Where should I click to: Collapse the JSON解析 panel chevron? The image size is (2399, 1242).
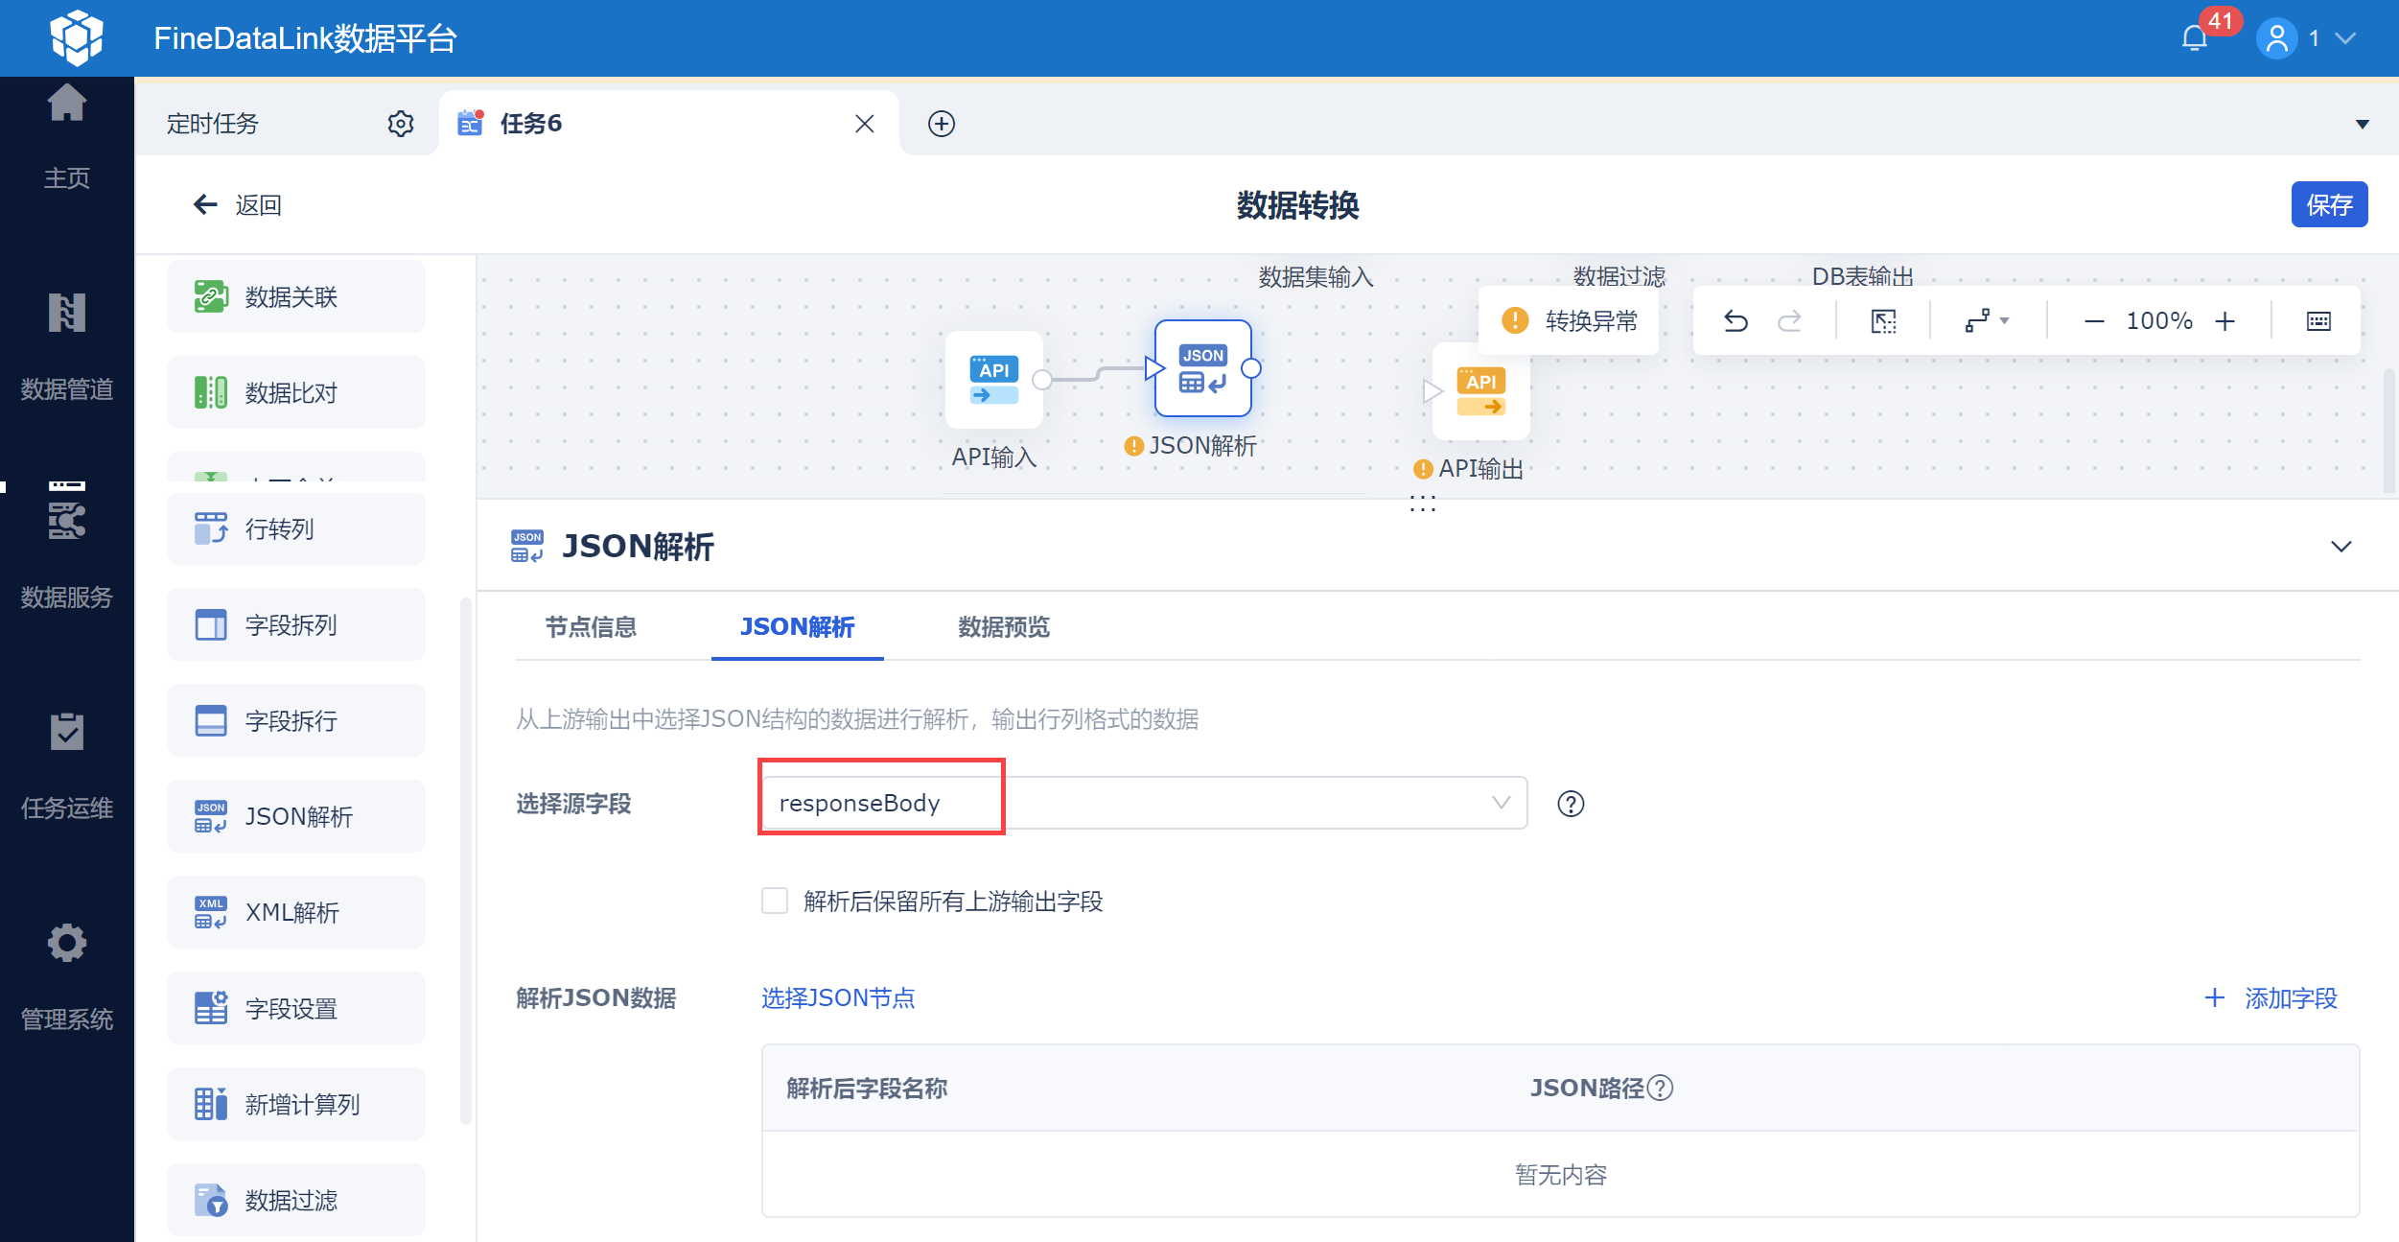pyautogui.click(x=2341, y=547)
